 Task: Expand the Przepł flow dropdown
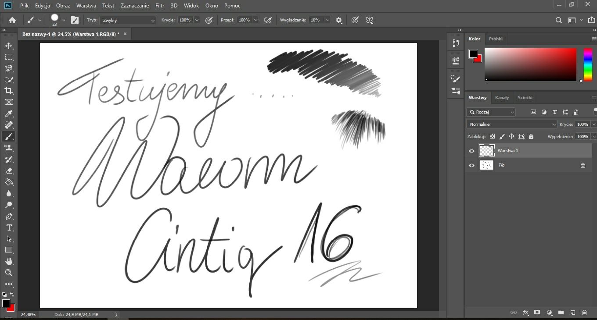(255, 20)
